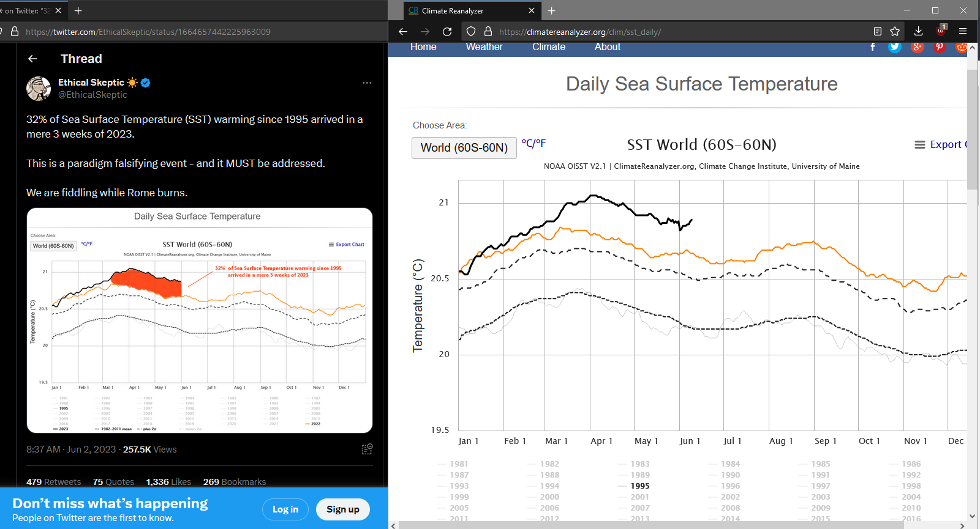
Task: Open the @EthicalSkeptic handle link
Action: coord(92,95)
